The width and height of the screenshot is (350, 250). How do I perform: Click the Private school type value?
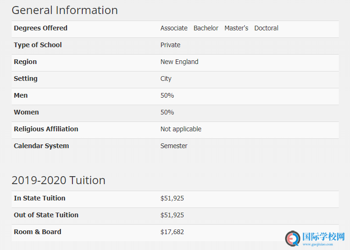tap(170, 45)
